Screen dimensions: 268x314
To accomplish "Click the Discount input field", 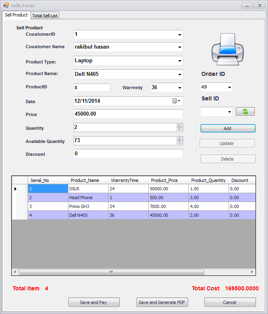I will point(128,154).
